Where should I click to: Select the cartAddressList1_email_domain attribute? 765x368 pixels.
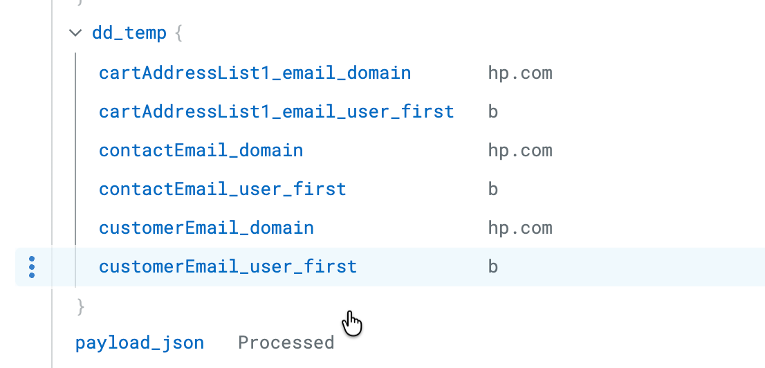point(255,73)
